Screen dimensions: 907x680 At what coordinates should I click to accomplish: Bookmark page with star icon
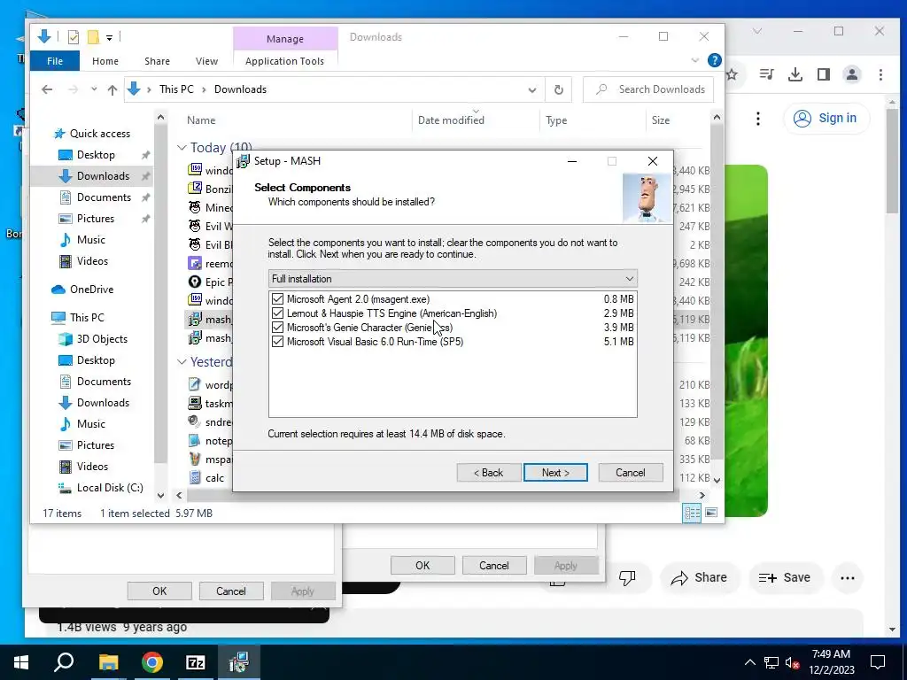click(732, 74)
